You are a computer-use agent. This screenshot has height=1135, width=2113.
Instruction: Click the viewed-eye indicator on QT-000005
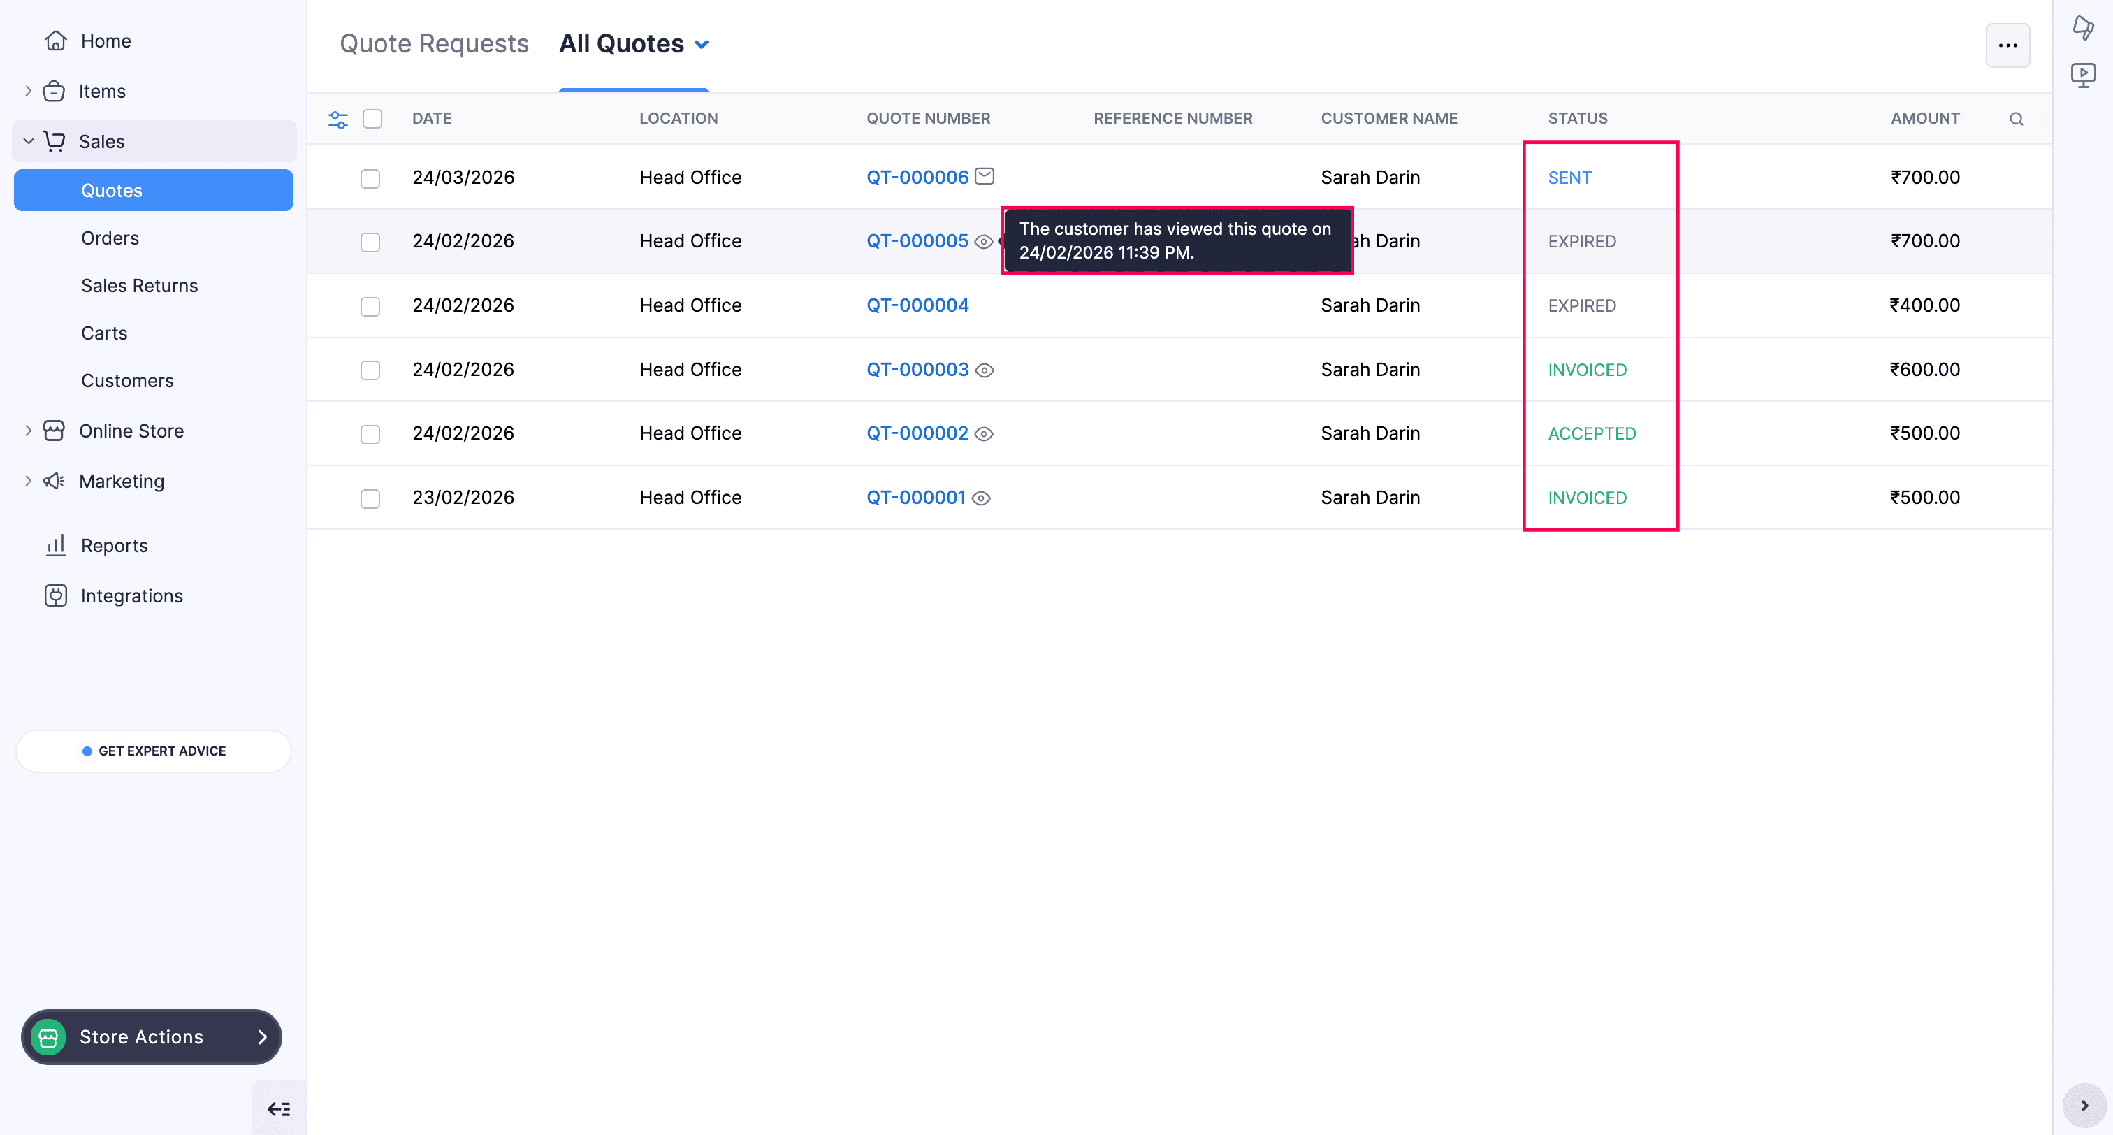click(x=984, y=241)
